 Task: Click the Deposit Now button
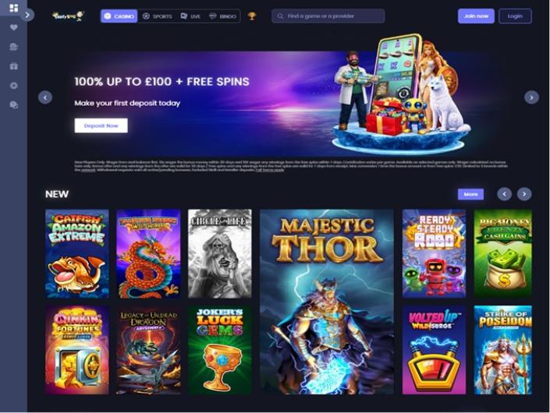(x=101, y=125)
